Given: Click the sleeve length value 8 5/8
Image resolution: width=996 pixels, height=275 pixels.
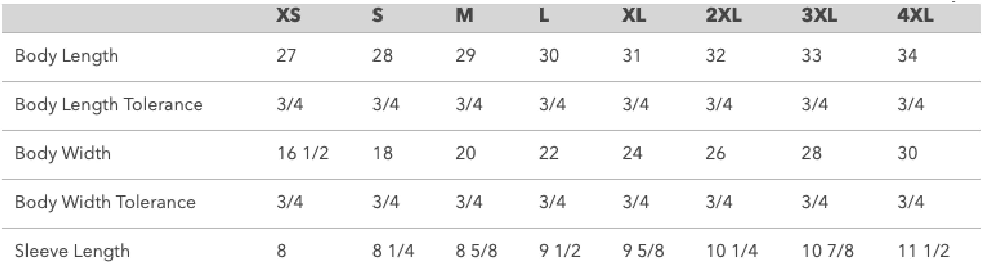Looking at the screenshot, I should click(476, 251).
